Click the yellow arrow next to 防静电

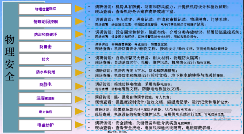(x=79, y=85)
